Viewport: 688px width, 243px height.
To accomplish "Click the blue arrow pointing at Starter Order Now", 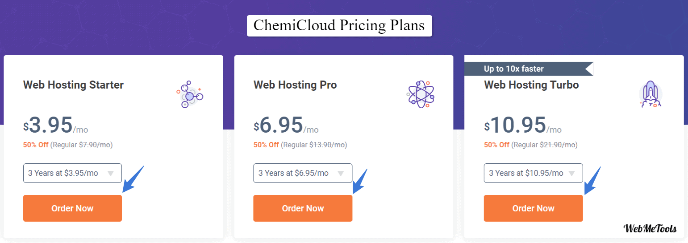I will pyautogui.click(x=133, y=179).
